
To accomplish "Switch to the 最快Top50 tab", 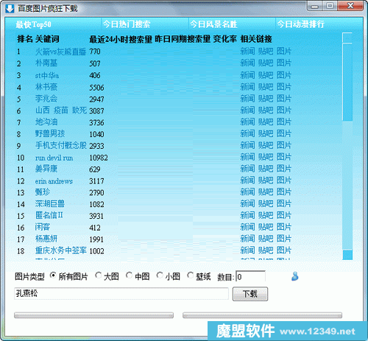I will [x=33, y=24].
